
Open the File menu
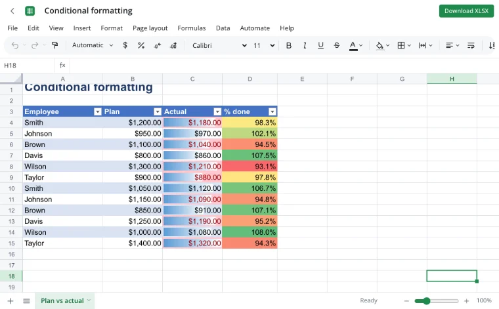coord(12,28)
